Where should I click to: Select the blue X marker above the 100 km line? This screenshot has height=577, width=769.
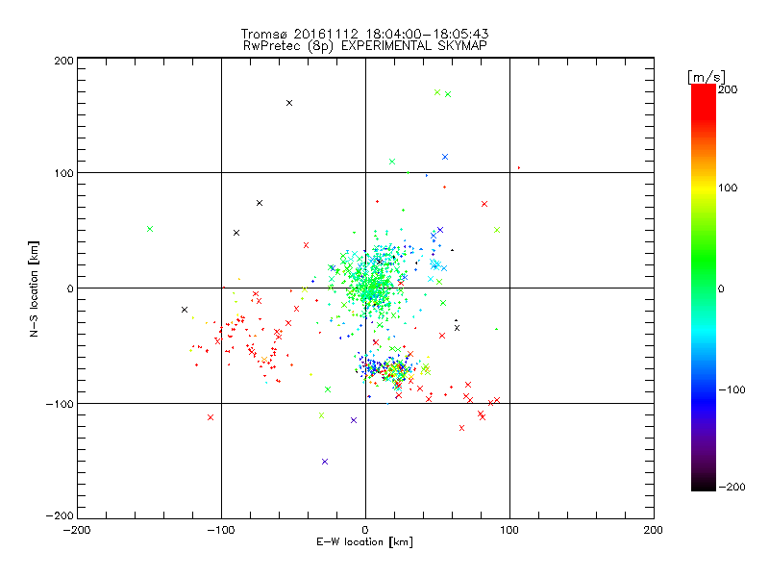[x=445, y=157]
